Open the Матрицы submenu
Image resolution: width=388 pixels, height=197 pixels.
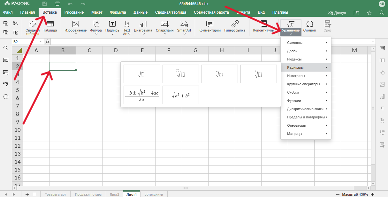(x=306, y=134)
